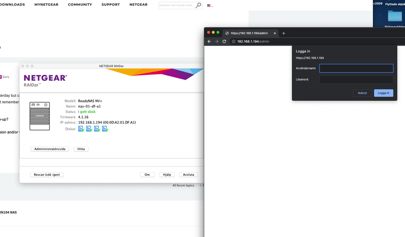Click the third disk status icon
This screenshot has width=405, height=237.
97,129
